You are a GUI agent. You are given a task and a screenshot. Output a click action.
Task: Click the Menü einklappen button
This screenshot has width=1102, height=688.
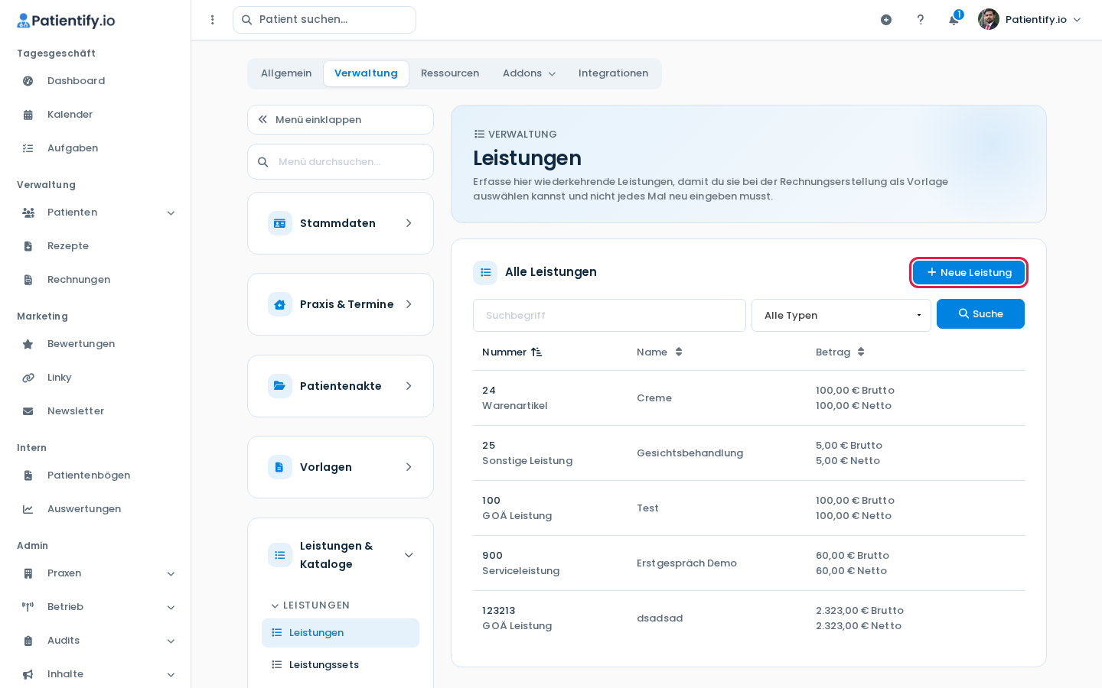(341, 120)
